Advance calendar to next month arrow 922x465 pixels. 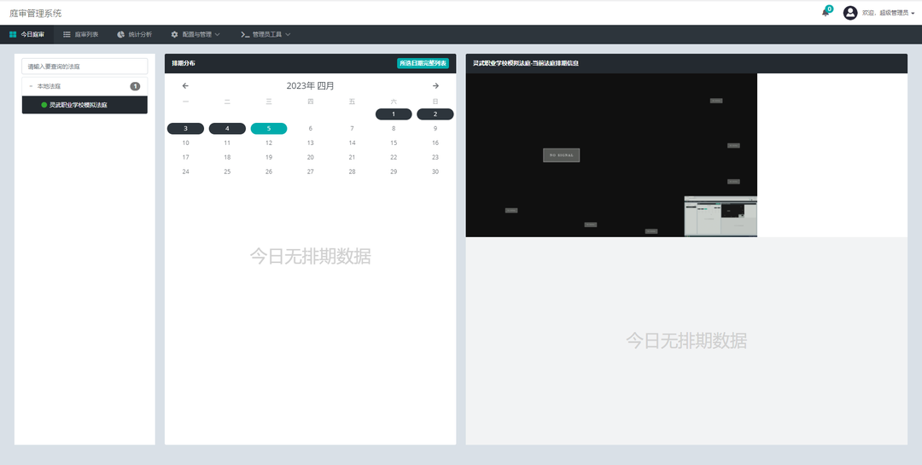coord(435,86)
